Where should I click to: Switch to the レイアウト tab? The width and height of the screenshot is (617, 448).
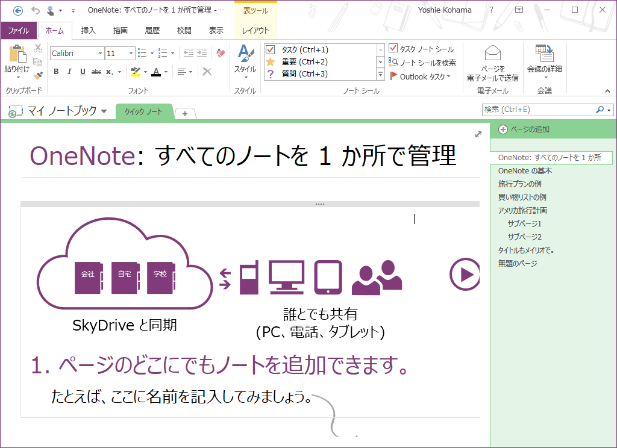(x=255, y=30)
